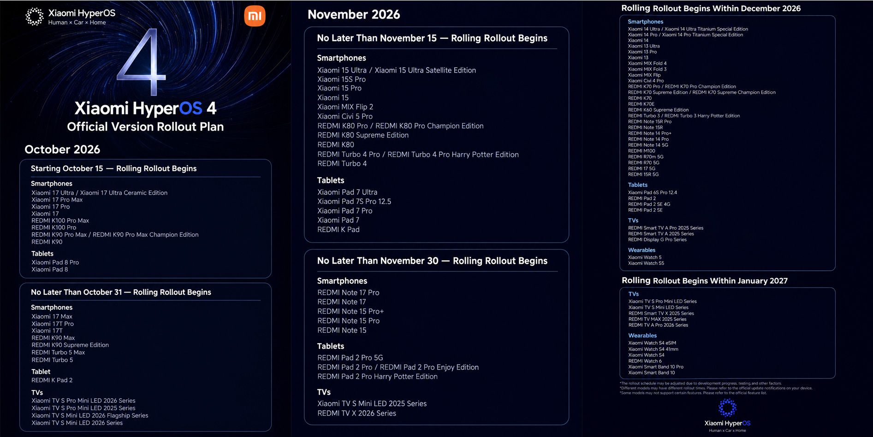Click the "October 2026" heading
Viewport: 873px width, 437px height.
(x=62, y=150)
